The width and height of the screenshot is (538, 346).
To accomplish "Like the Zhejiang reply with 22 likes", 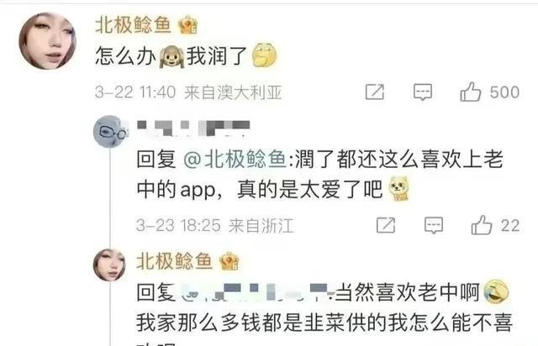I will click(482, 225).
